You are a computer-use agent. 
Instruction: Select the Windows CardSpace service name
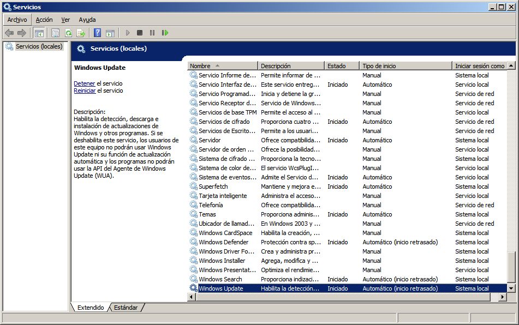click(225, 233)
